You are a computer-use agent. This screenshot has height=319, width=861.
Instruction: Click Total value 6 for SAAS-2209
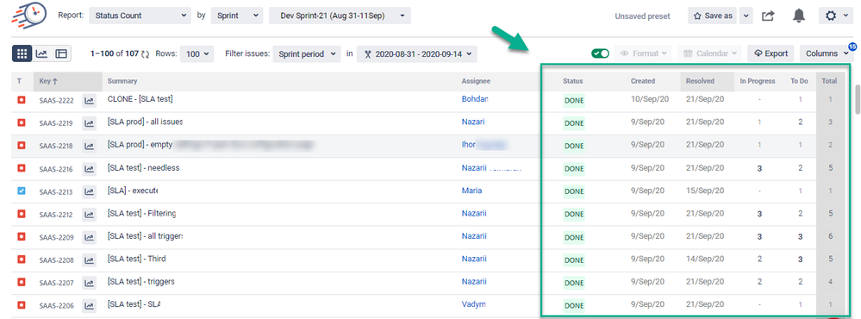830,236
